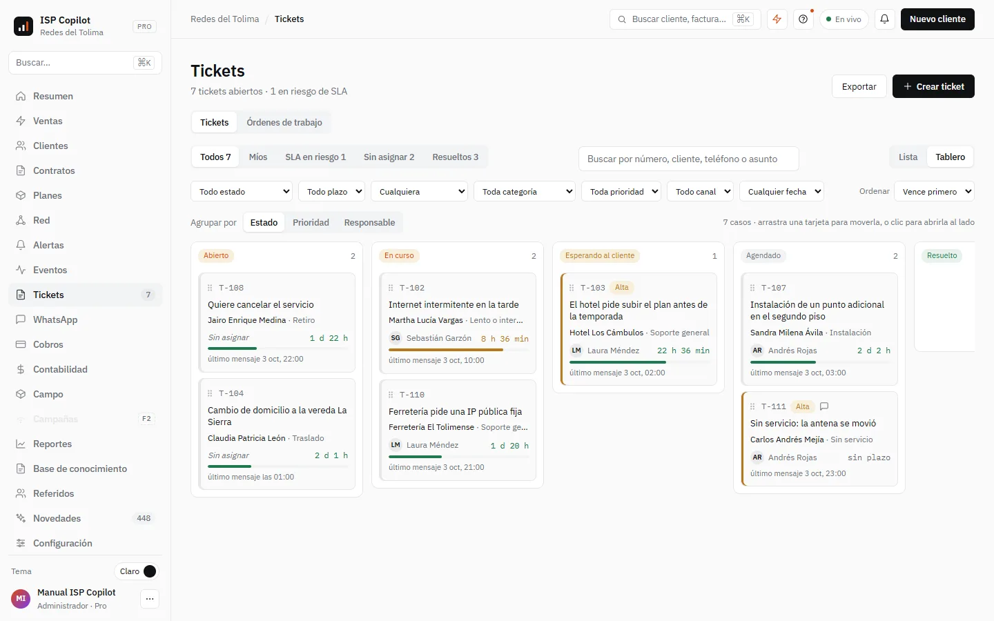Click the drag handle of ticket T-108
Viewport: 994px width, 621px height.
coord(210,288)
